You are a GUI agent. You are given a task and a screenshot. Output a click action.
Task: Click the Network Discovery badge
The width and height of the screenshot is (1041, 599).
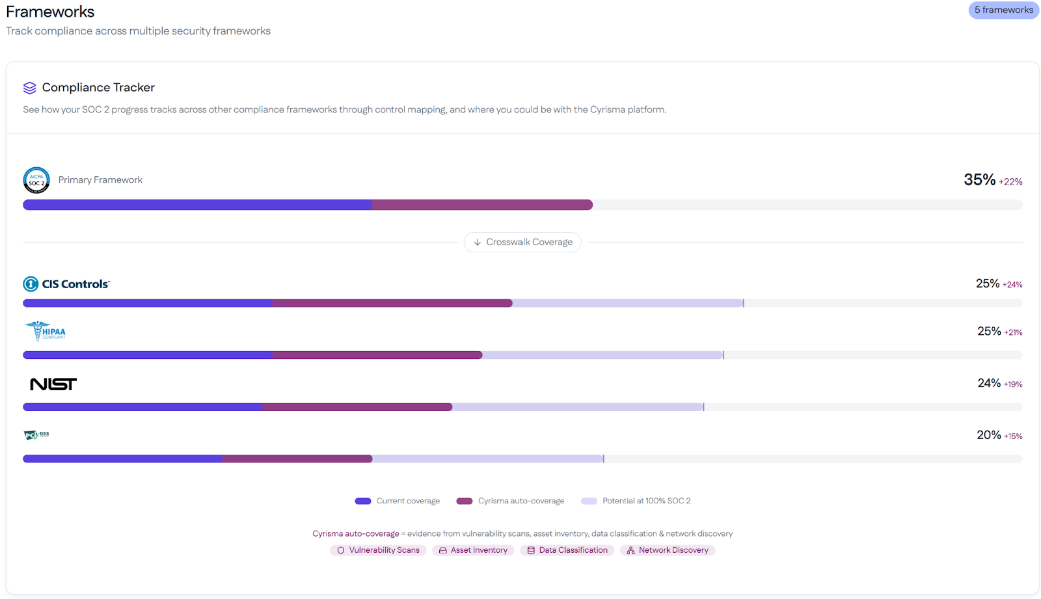tap(668, 550)
